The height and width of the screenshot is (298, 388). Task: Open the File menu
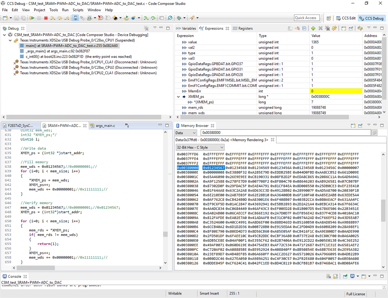(x=5, y=10)
